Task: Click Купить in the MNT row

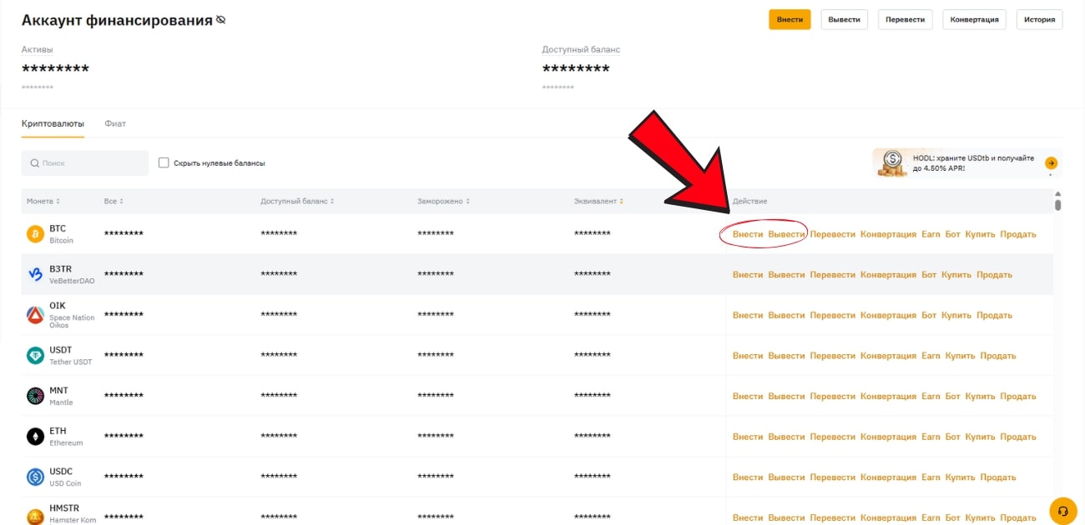Action: click(981, 397)
